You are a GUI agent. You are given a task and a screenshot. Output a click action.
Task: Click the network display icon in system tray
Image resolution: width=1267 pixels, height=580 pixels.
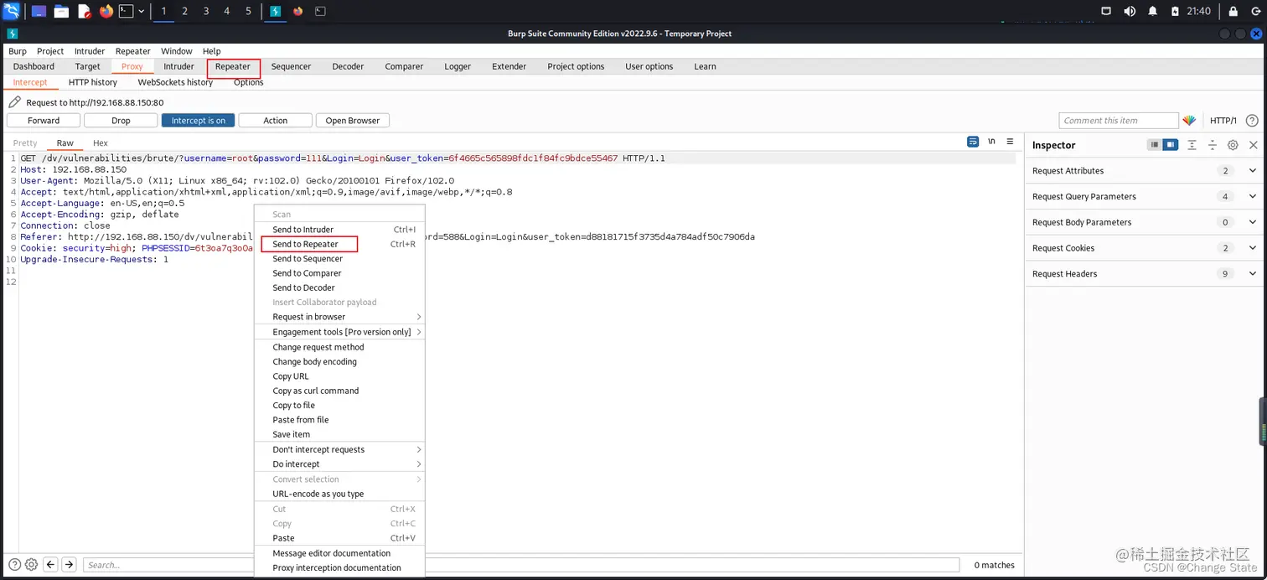tap(1106, 11)
